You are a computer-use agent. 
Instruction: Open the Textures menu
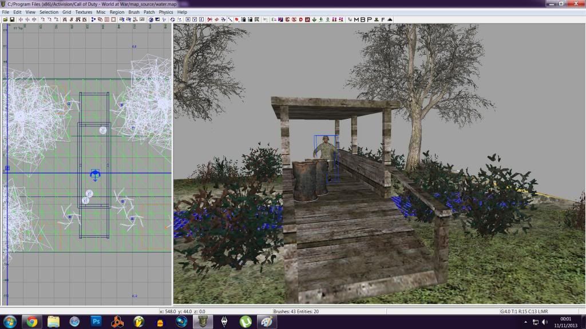point(84,12)
